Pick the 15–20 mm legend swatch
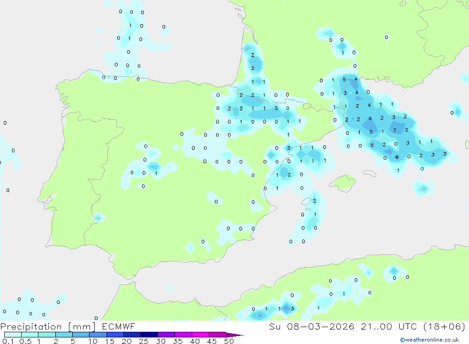The width and height of the screenshot is (469, 344). click(x=115, y=335)
